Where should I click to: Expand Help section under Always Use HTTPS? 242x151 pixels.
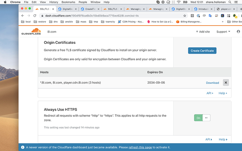point(223,139)
